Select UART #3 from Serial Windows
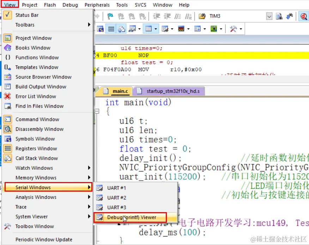309x245 pixels. (x=135, y=208)
